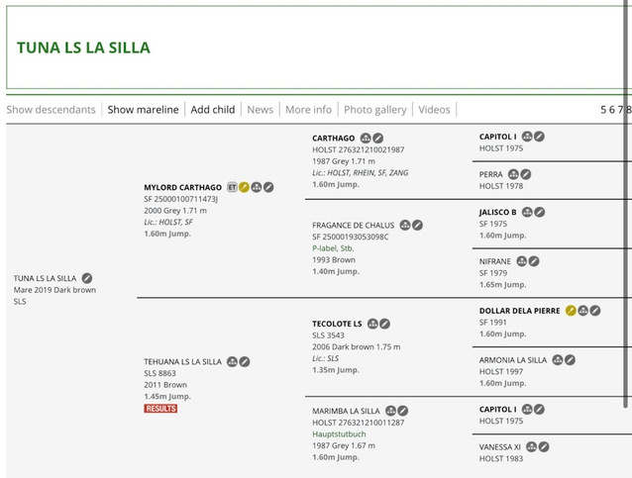
Task: Switch to the Photo gallery tab
Action: coord(374,110)
